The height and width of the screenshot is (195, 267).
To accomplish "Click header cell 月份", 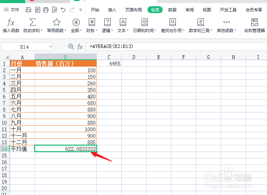I will pos(22,64).
